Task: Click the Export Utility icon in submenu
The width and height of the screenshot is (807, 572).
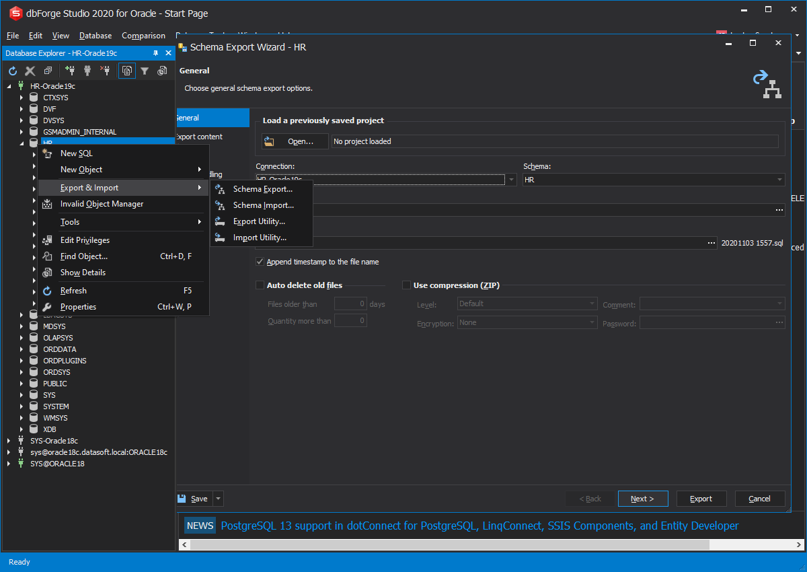Action: 220,221
